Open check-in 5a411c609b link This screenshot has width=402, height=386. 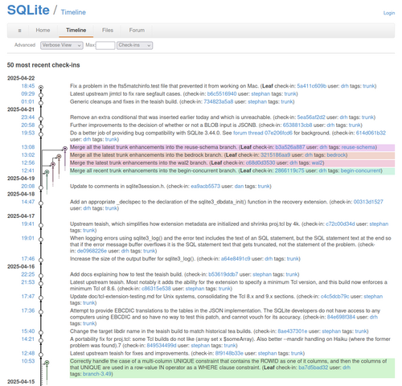pos(311,86)
